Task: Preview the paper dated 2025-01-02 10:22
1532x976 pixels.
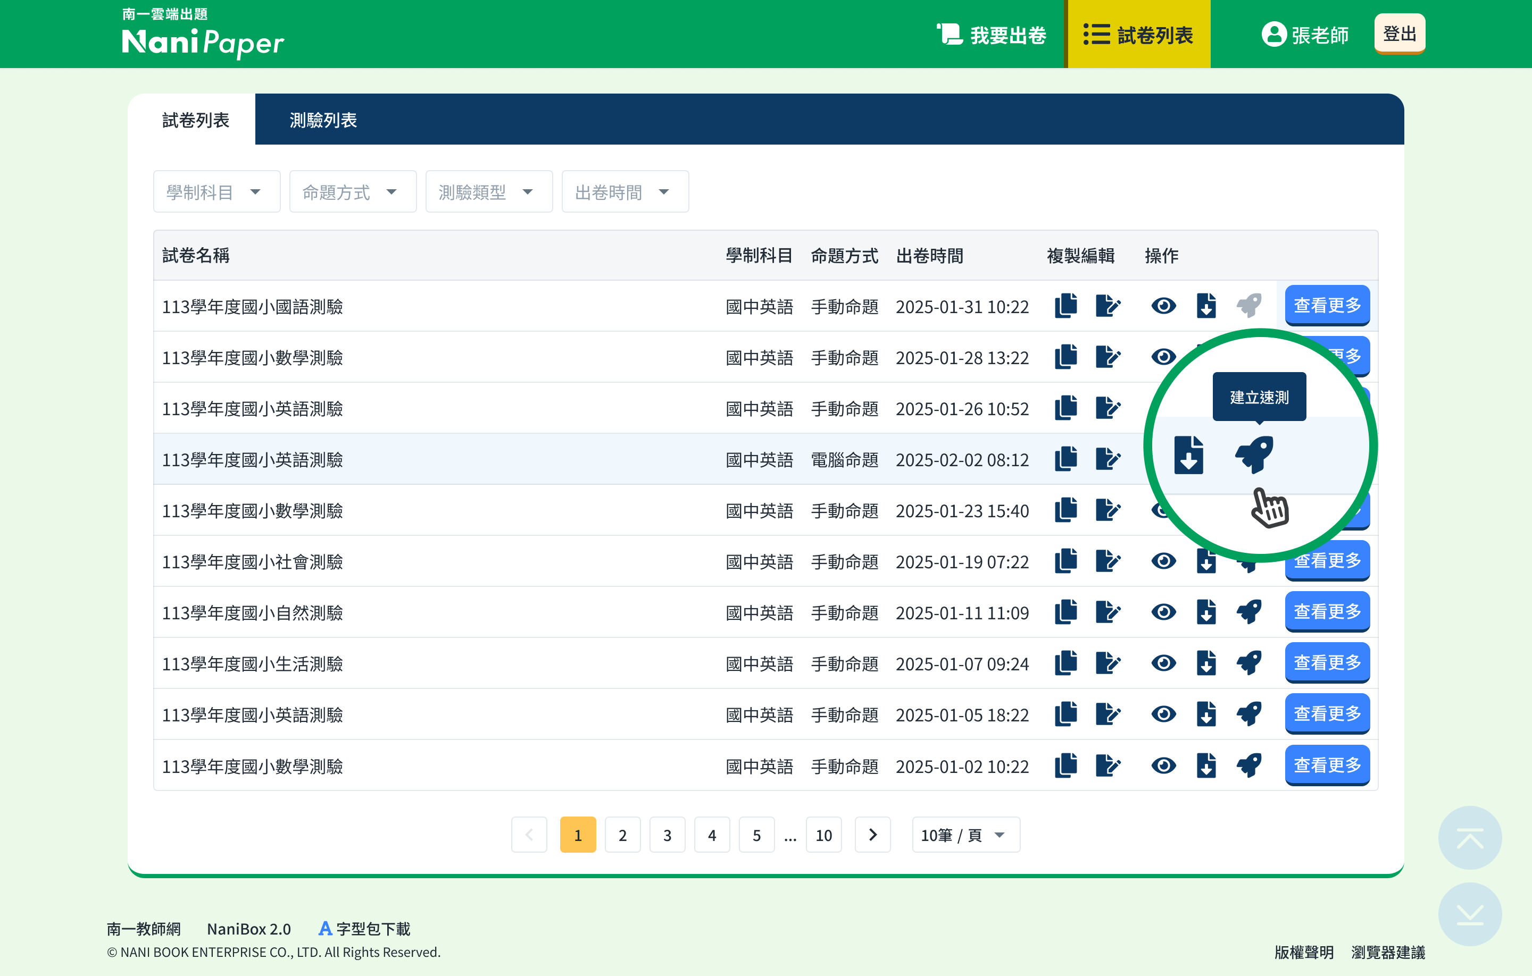Action: (x=1164, y=765)
